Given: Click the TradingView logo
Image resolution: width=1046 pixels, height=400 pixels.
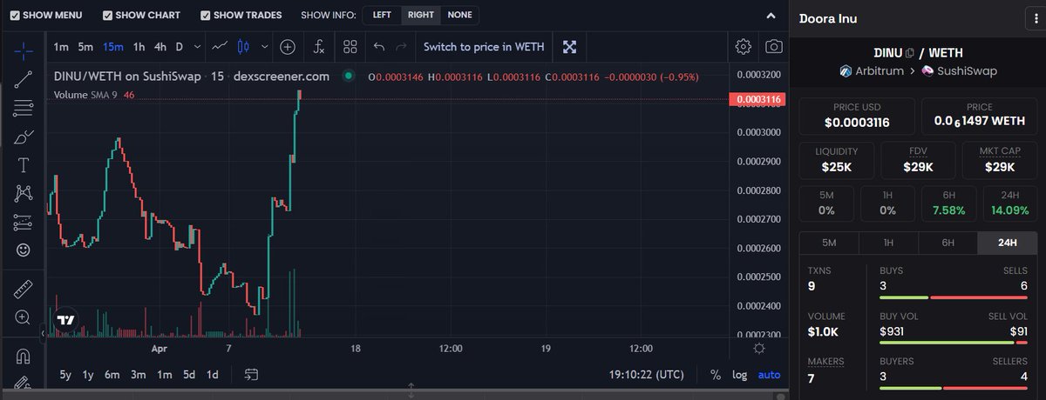Looking at the screenshot, I should click(65, 320).
